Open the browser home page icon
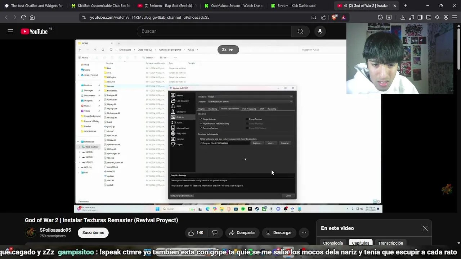Viewport: 461px width, 259px height. coord(32,17)
